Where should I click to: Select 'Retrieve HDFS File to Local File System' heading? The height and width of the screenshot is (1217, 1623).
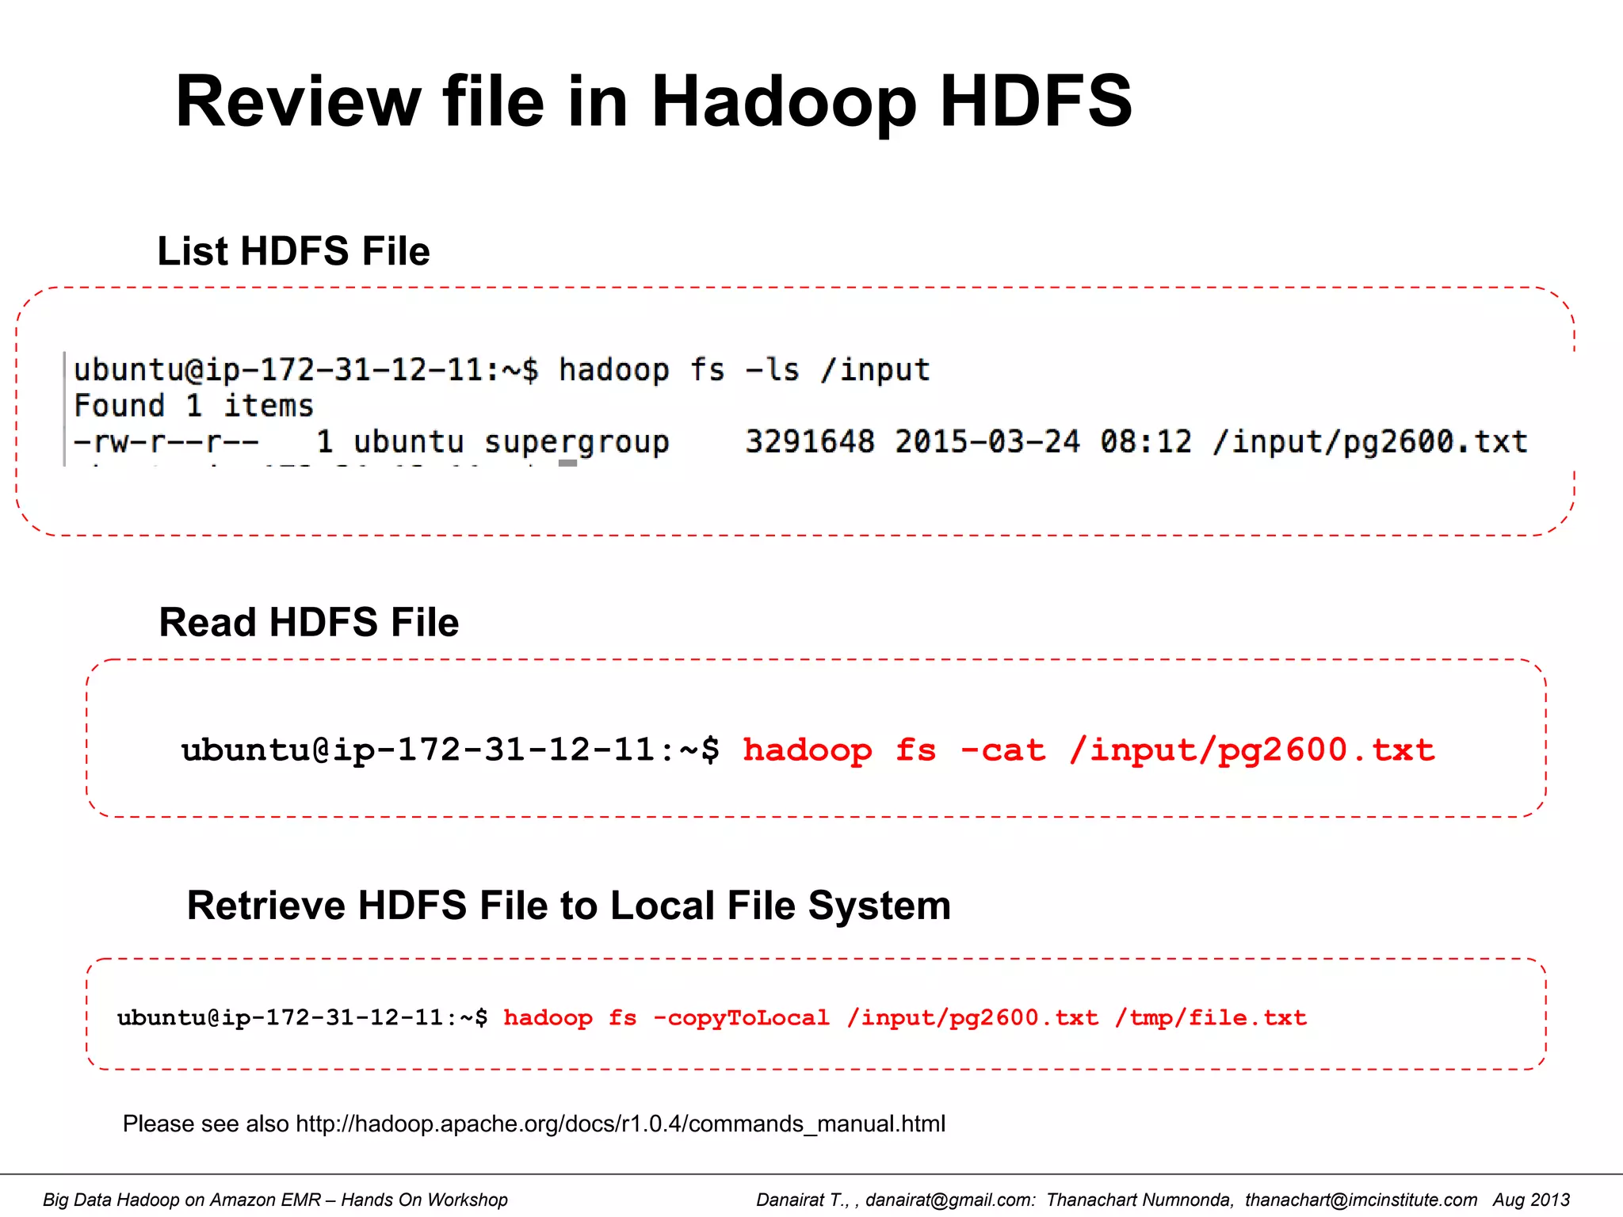(x=569, y=906)
